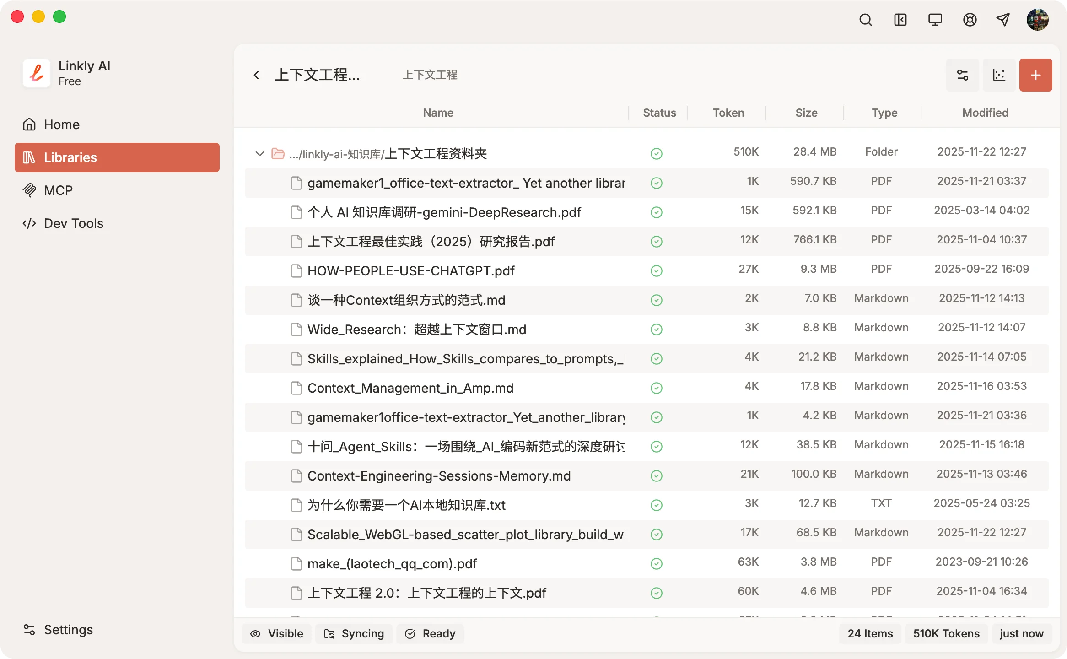Image resolution: width=1067 pixels, height=659 pixels.
Task: Open library filter settings icon
Action: (x=963, y=75)
